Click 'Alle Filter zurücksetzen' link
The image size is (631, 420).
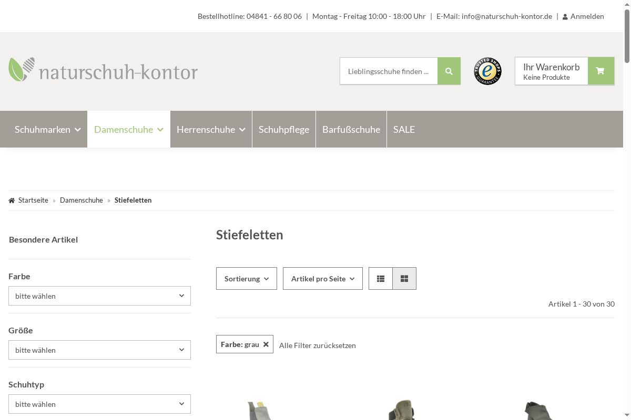pyautogui.click(x=317, y=345)
